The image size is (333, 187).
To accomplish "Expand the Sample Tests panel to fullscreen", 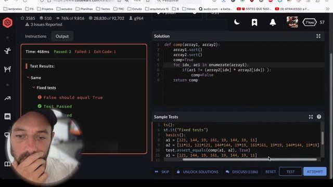I will click(x=311, y=117).
